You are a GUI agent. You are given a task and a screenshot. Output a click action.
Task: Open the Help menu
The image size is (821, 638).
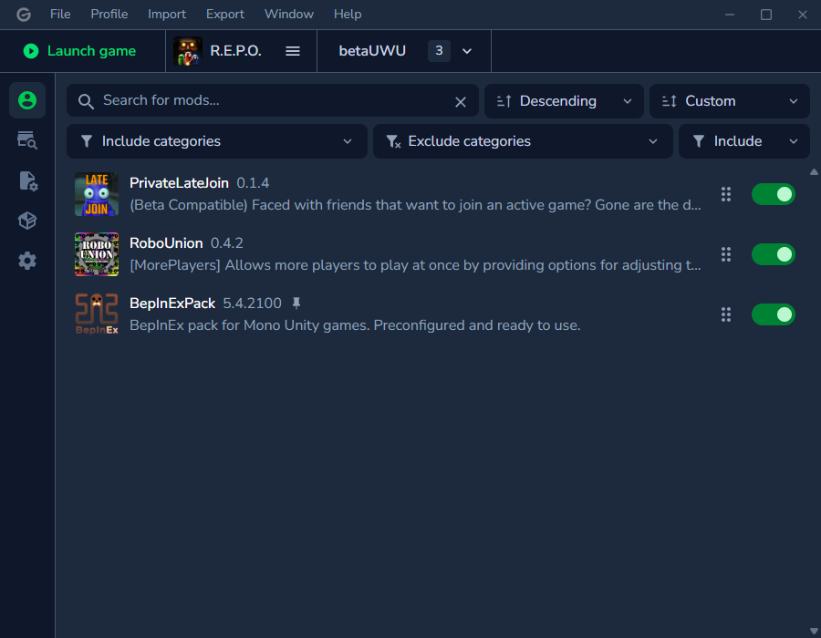click(x=348, y=14)
